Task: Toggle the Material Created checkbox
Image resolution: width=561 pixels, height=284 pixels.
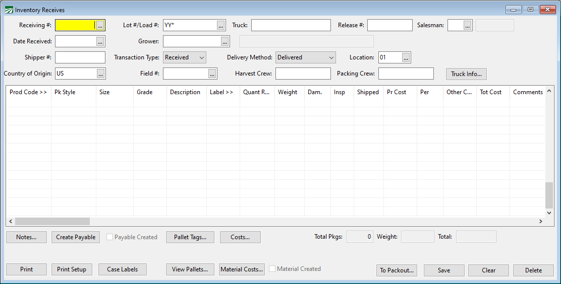Action: [x=272, y=269]
